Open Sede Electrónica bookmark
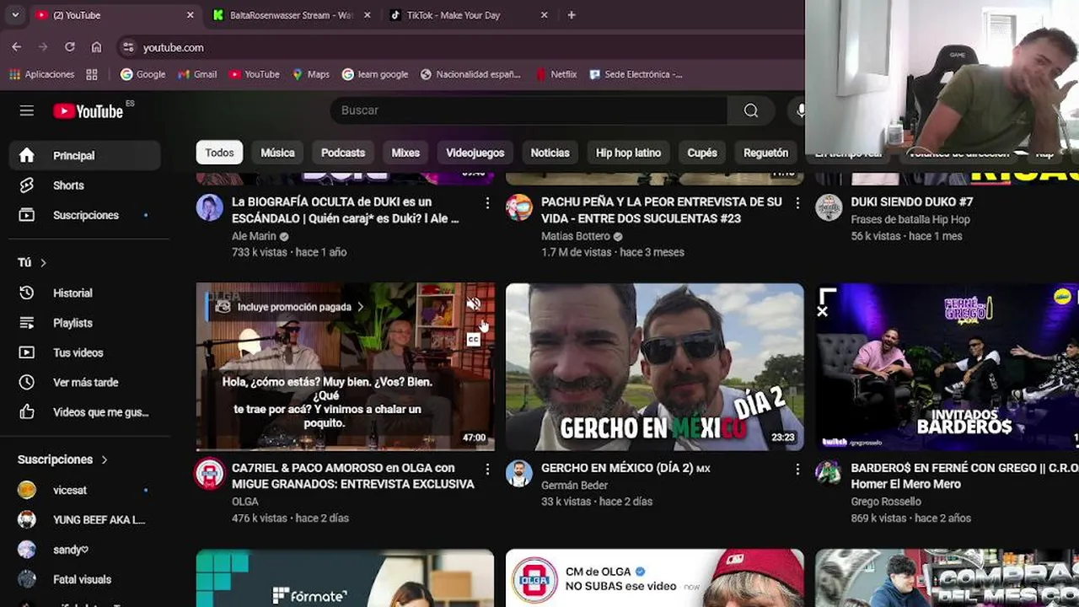The width and height of the screenshot is (1079, 607). point(636,74)
